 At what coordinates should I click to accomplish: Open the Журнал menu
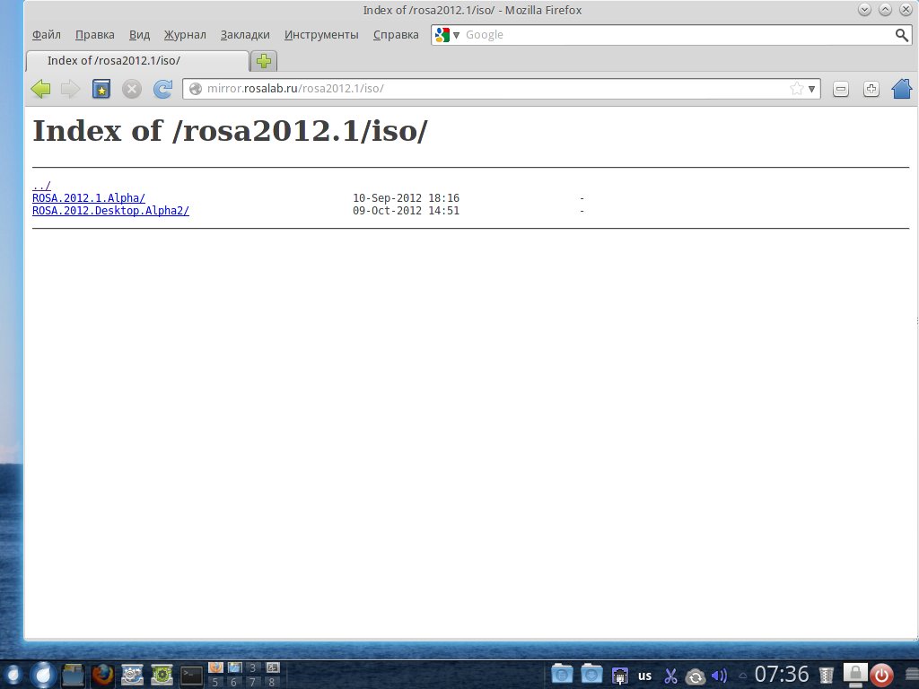(x=185, y=35)
